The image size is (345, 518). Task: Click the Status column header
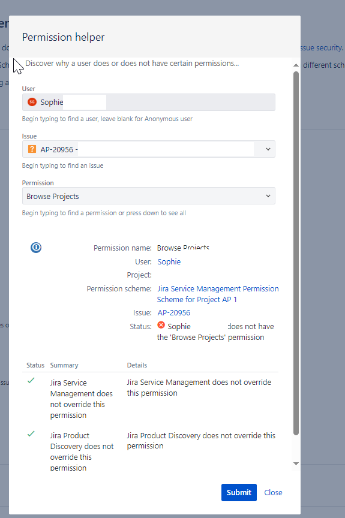[x=35, y=365]
